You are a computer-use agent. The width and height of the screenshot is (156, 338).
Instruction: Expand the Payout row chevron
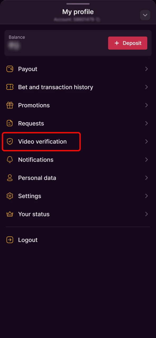pyautogui.click(x=146, y=69)
